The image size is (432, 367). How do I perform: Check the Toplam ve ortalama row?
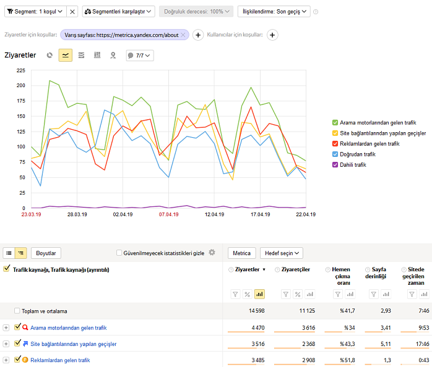17,311
